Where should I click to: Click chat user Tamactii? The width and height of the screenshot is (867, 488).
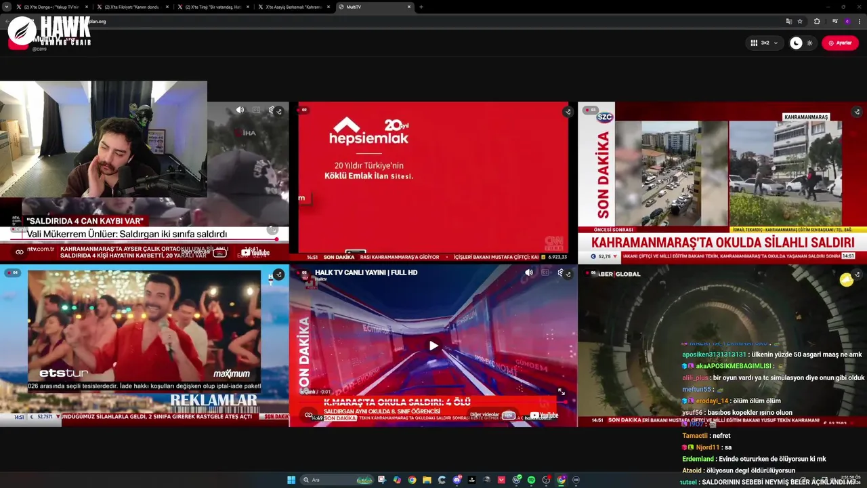click(695, 436)
